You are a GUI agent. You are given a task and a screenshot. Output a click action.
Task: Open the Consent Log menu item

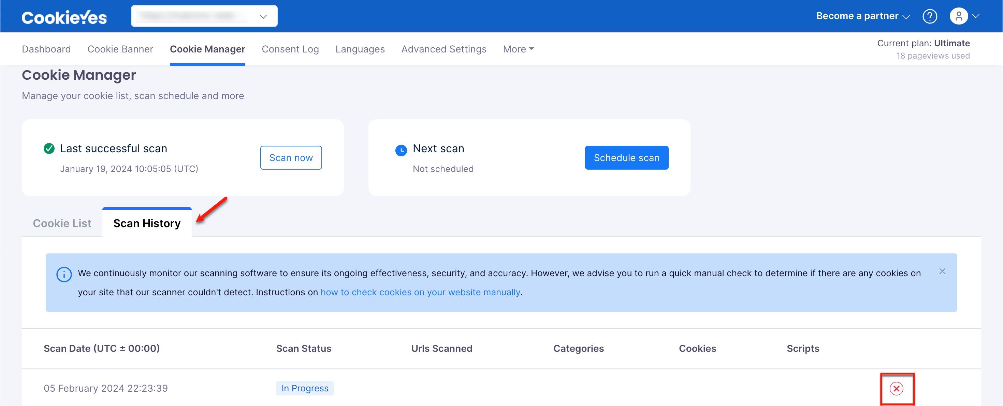(x=290, y=49)
